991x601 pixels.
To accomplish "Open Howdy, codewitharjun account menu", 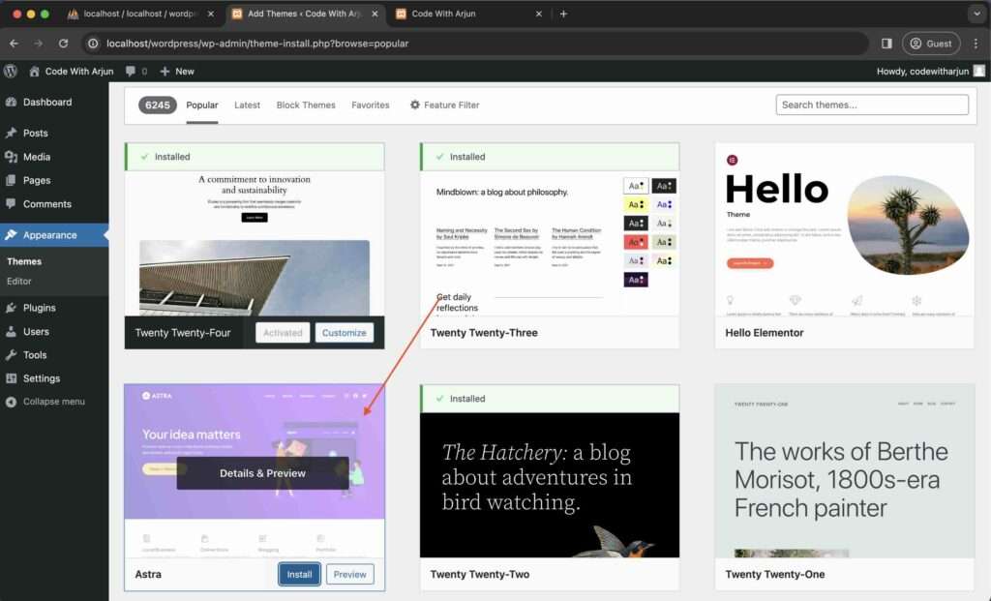I will 930,72.
